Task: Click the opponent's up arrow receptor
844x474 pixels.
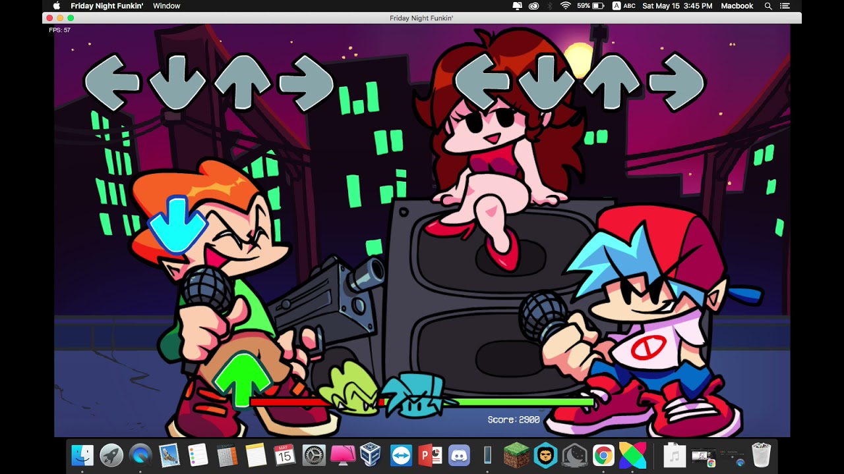Action: point(242,82)
